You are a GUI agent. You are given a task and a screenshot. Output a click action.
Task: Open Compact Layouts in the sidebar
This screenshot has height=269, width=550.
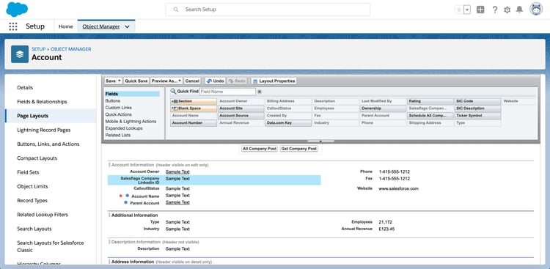(37, 158)
